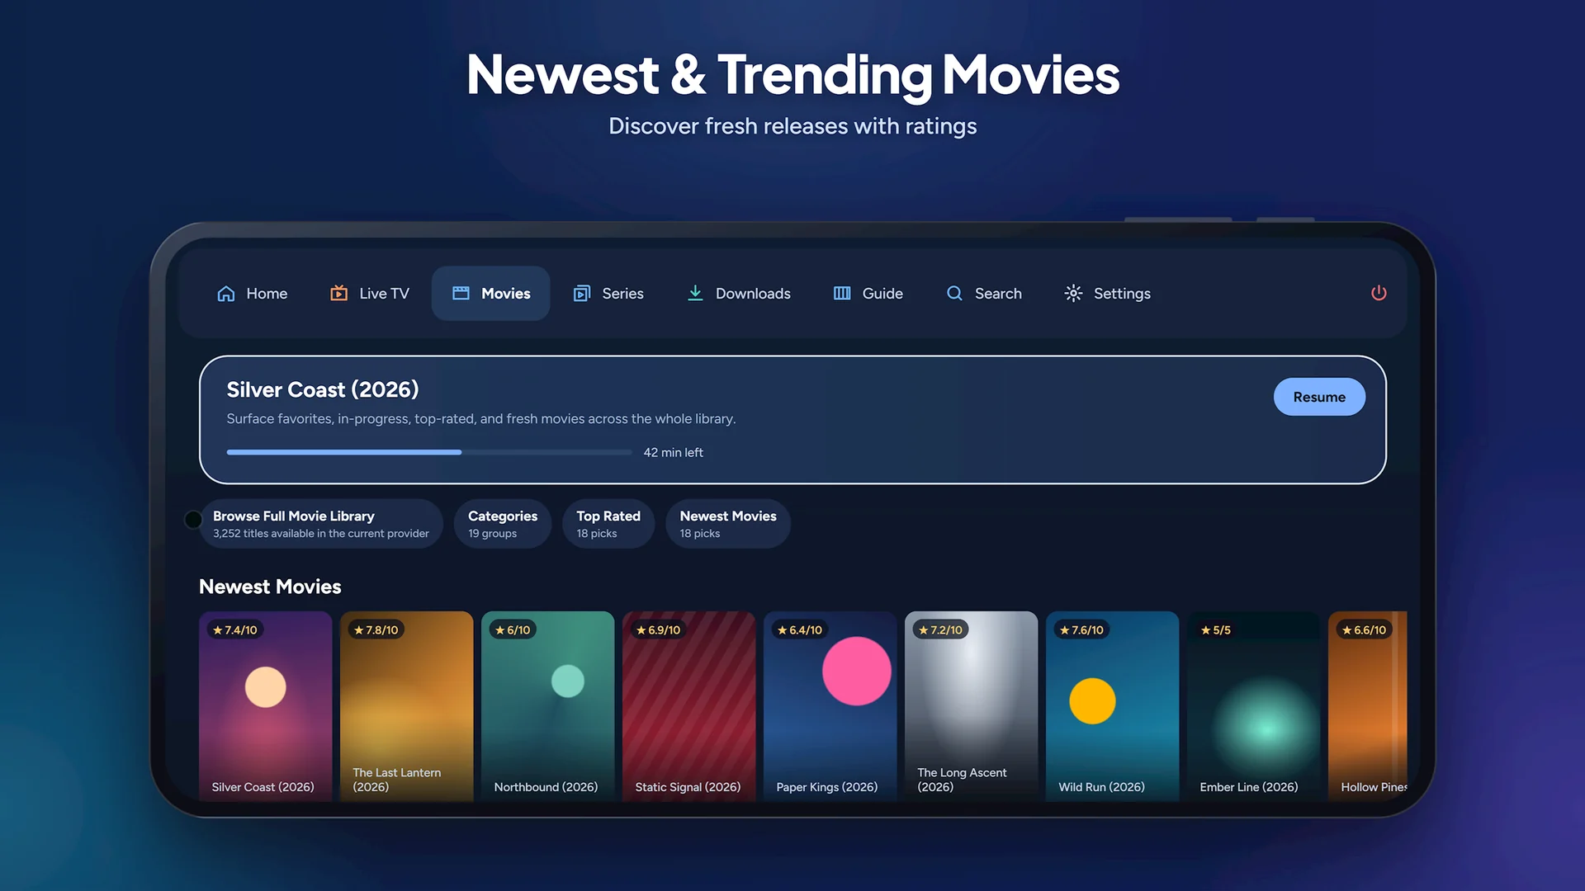Open Browse Full Movie Library

[x=321, y=524]
